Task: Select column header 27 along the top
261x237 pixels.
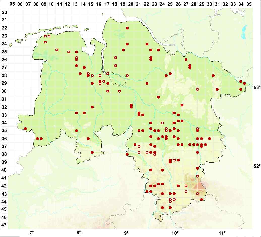Action: point(186,4)
